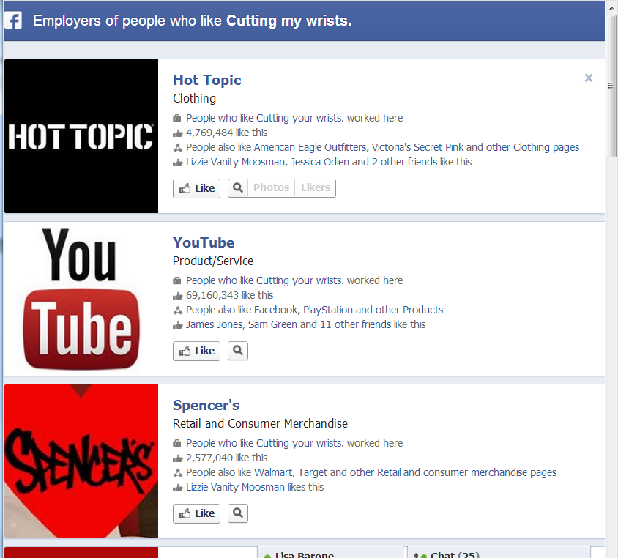Dismiss the Hot Topic result card
Viewport: 618px width, 558px height.
coord(589,78)
